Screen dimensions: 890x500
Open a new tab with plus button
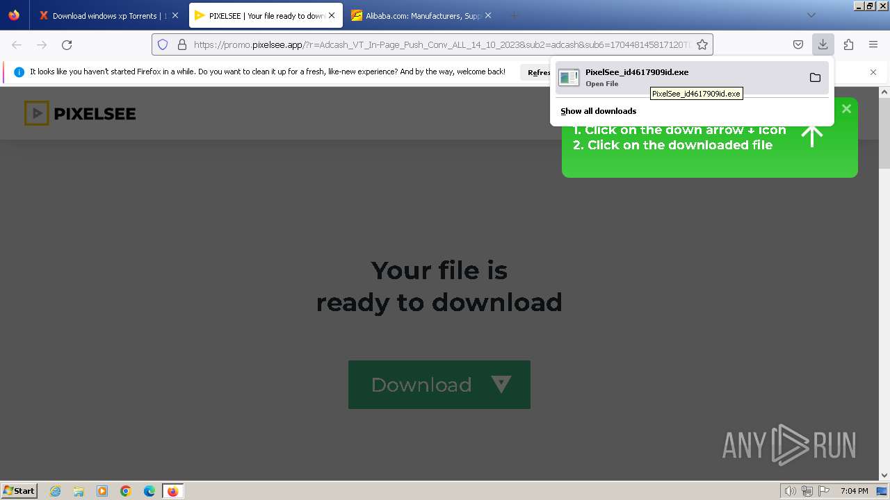pyautogui.click(x=515, y=15)
